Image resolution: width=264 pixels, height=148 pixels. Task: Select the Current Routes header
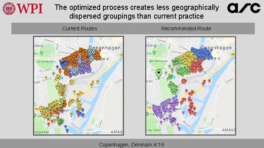tap(80, 29)
